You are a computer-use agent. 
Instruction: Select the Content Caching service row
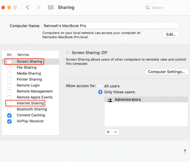(x=30, y=115)
